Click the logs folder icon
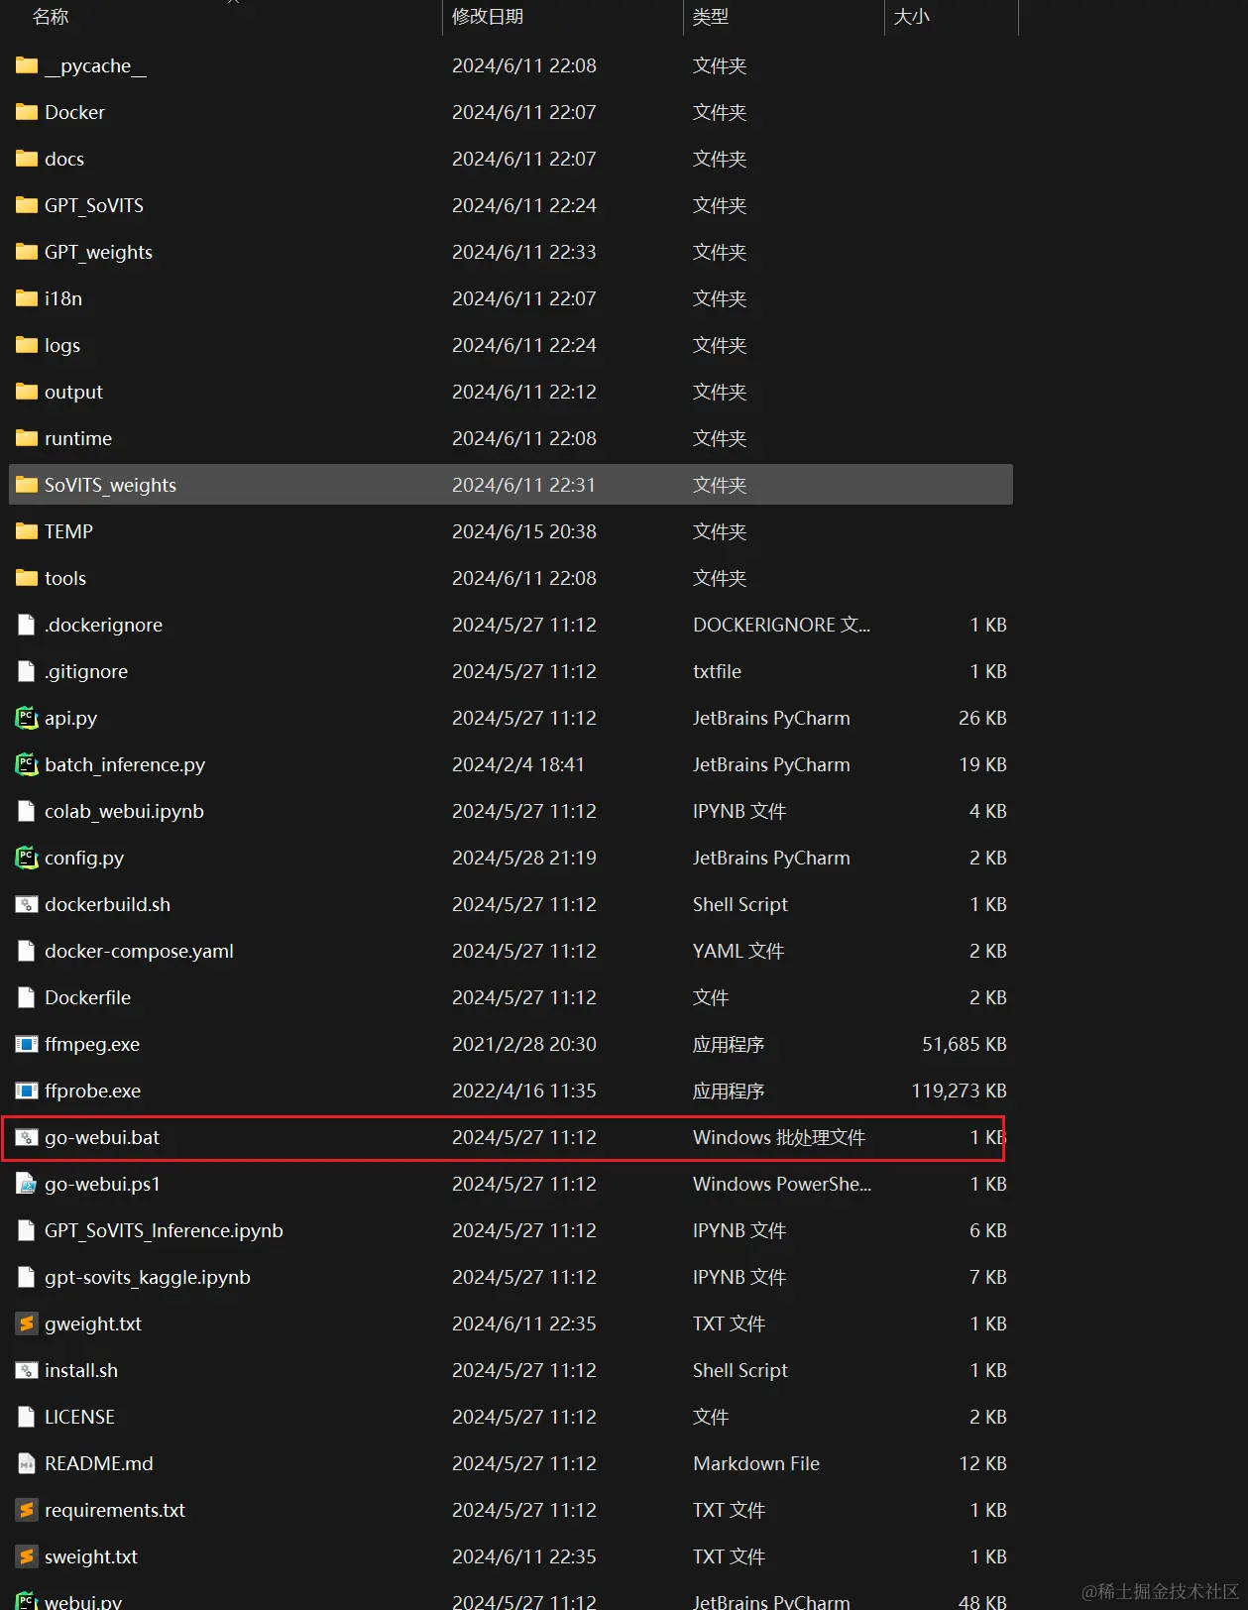Viewport: 1248px width, 1610px height. [x=27, y=346]
